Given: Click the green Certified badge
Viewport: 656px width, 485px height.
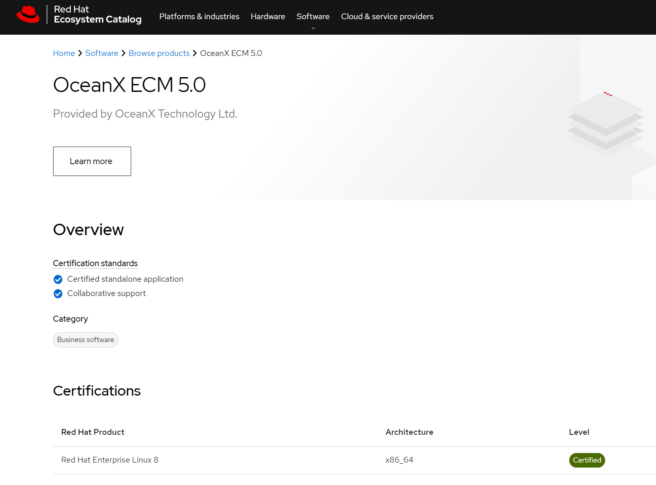Looking at the screenshot, I should point(587,460).
